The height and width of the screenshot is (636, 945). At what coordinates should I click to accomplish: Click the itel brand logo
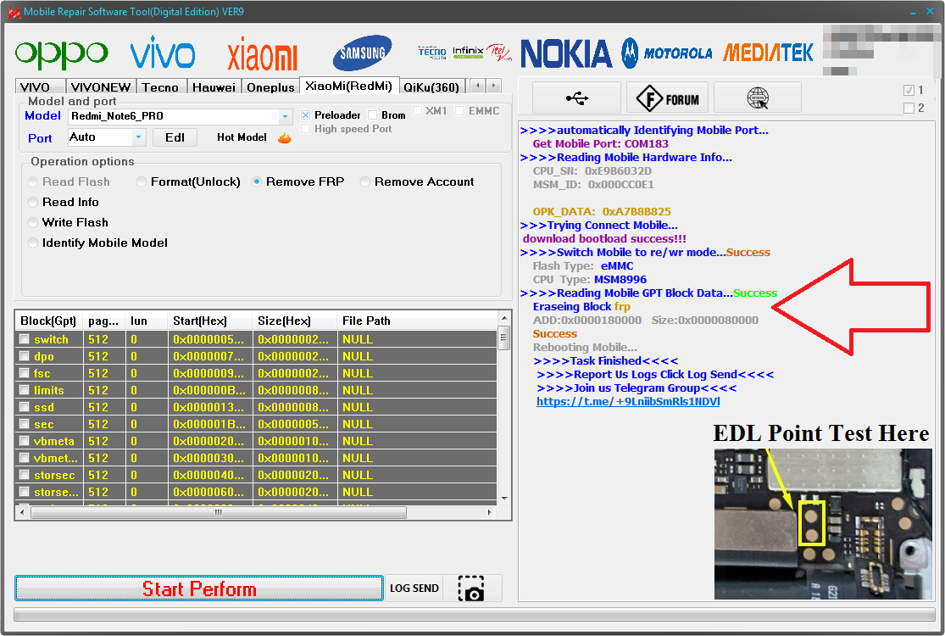[499, 53]
